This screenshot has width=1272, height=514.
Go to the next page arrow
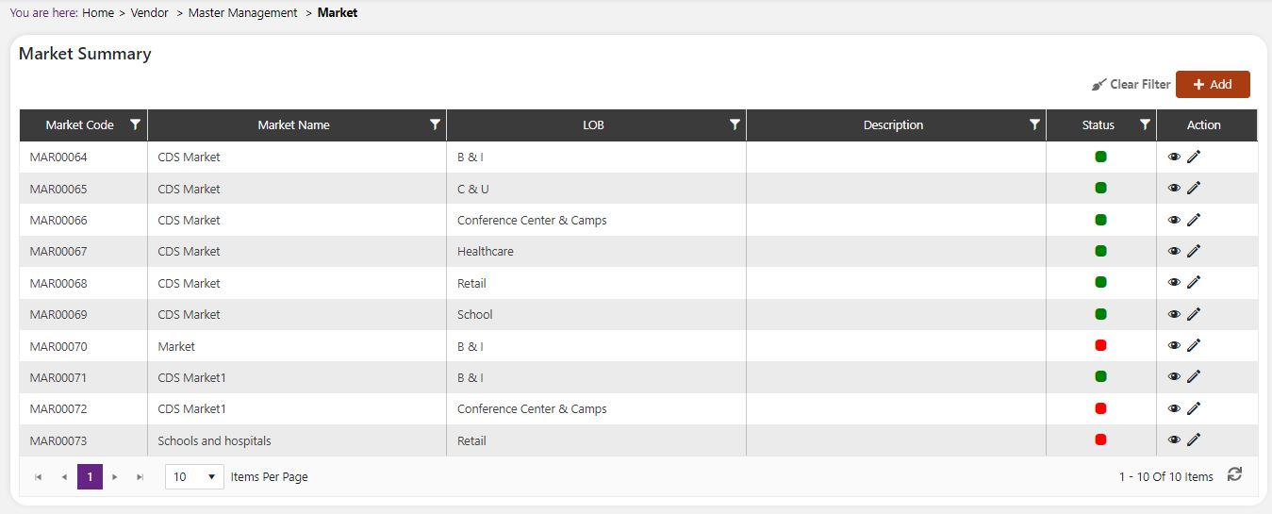[115, 477]
